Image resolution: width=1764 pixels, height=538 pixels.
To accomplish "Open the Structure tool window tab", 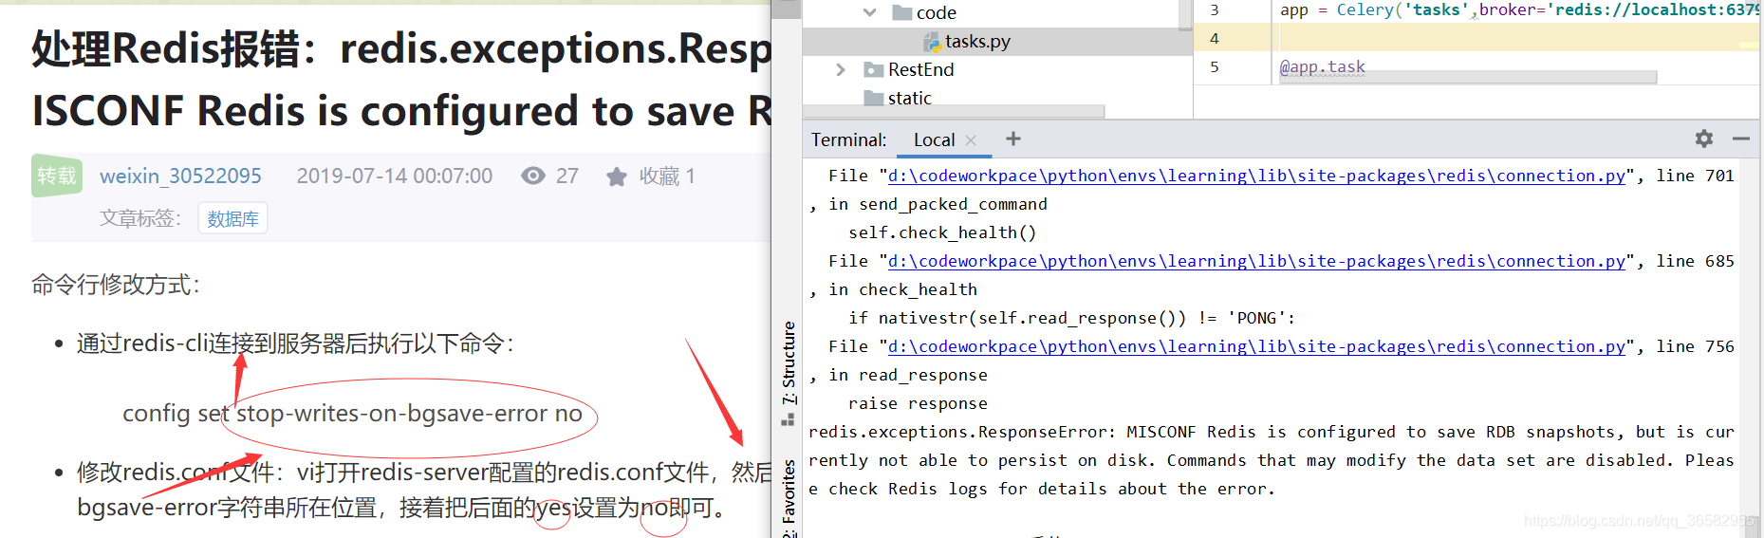I will coord(789,362).
